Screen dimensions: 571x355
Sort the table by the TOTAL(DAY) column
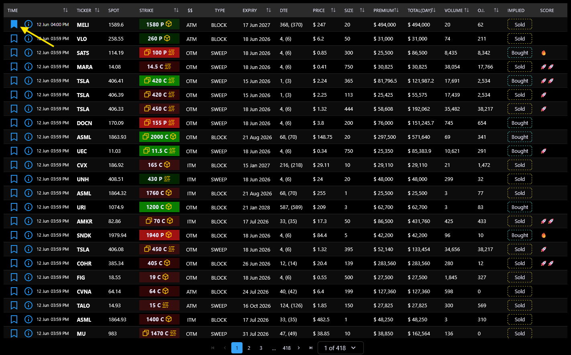click(434, 10)
